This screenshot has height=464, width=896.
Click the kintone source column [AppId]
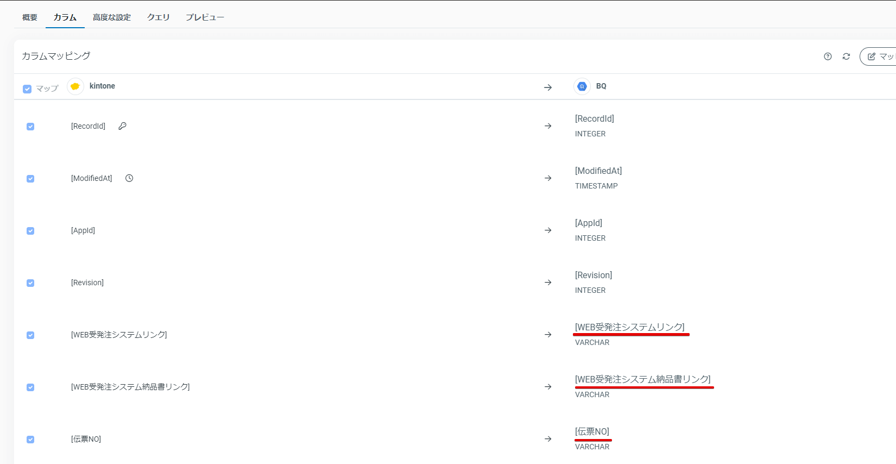click(x=83, y=230)
